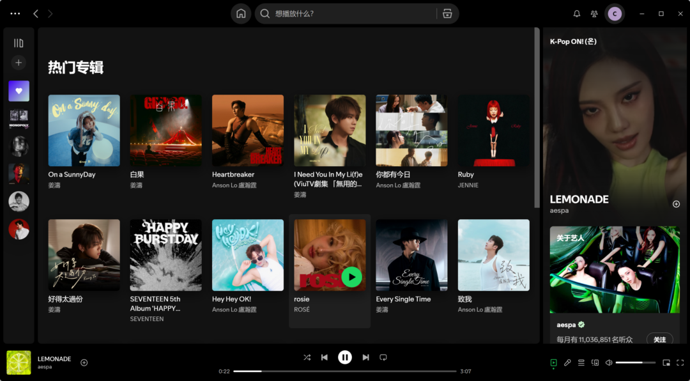Viewport: 690px width, 381px height.
Task: Open the mini player
Action: [666, 362]
